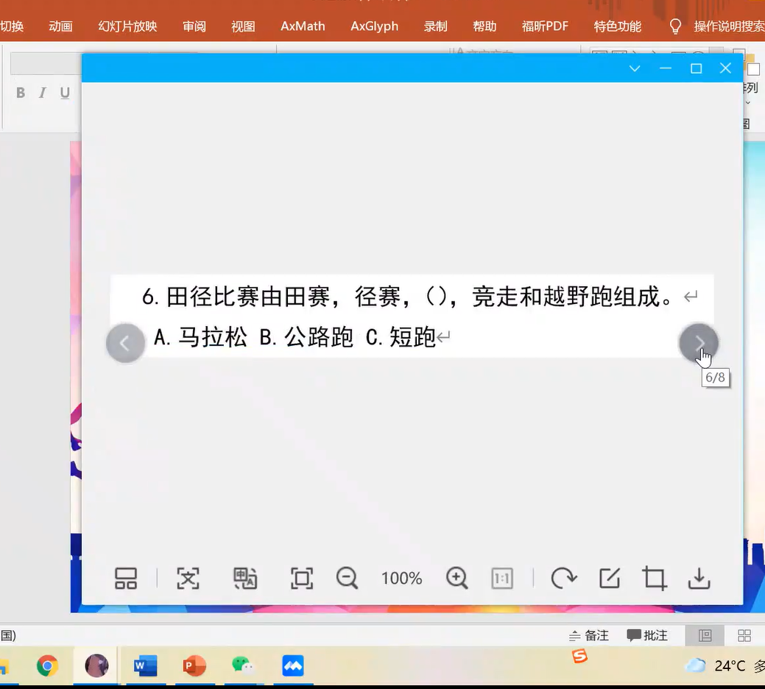The height and width of the screenshot is (689, 765).
Task: Open the crop tool
Action: (x=655, y=578)
